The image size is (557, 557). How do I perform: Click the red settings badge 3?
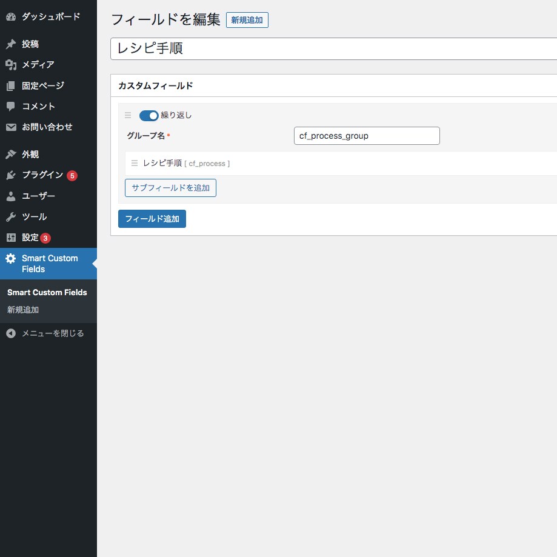click(45, 238)
